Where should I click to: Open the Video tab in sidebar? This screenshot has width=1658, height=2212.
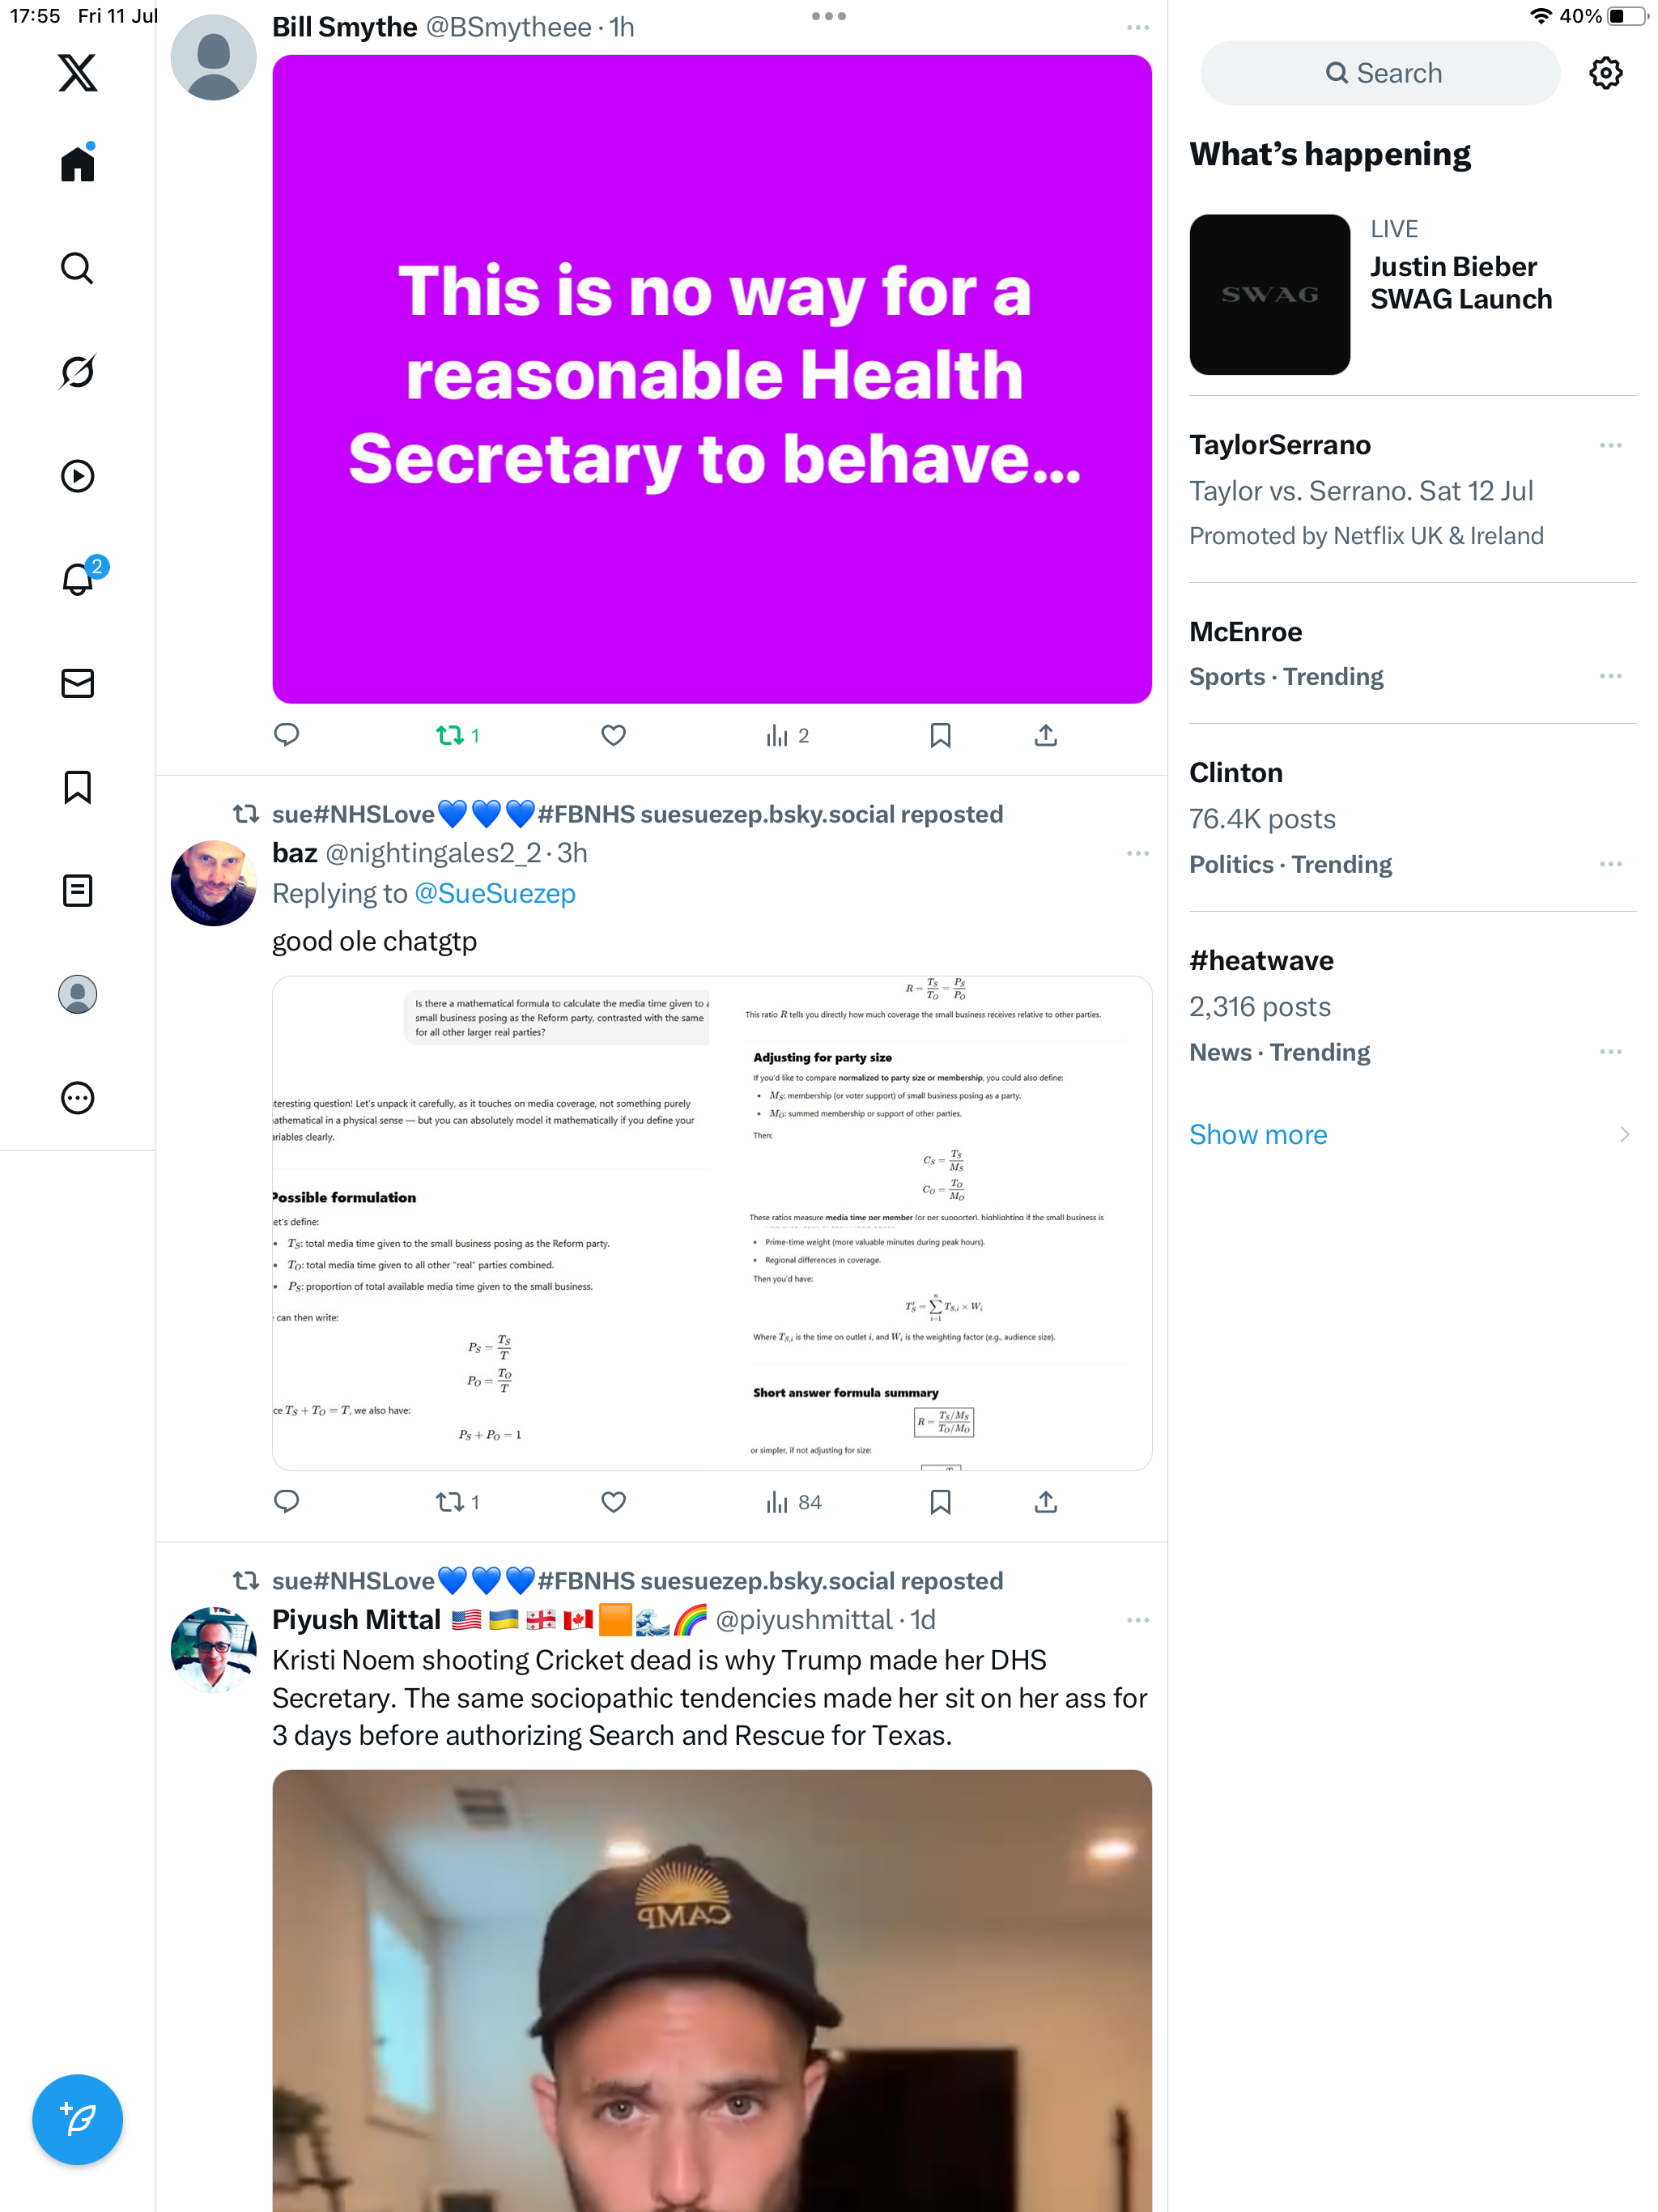click(x=77, y=476)
